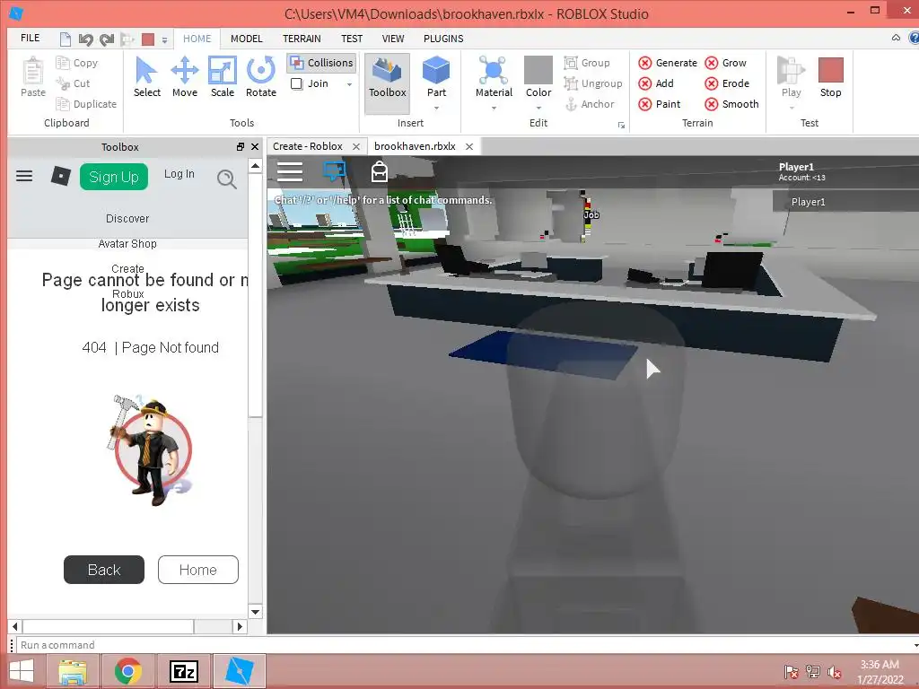
Task: Toggle the in-game chat bubble icon
Action: 334,171
